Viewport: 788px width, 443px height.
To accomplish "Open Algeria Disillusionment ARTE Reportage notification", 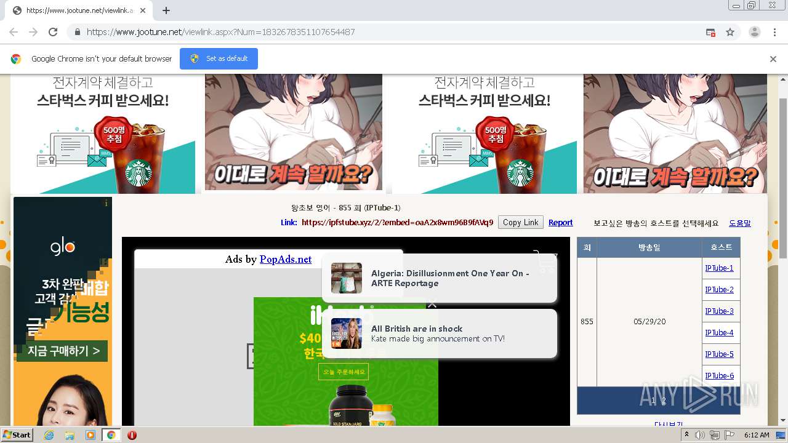I will click(x=440, y=278).
